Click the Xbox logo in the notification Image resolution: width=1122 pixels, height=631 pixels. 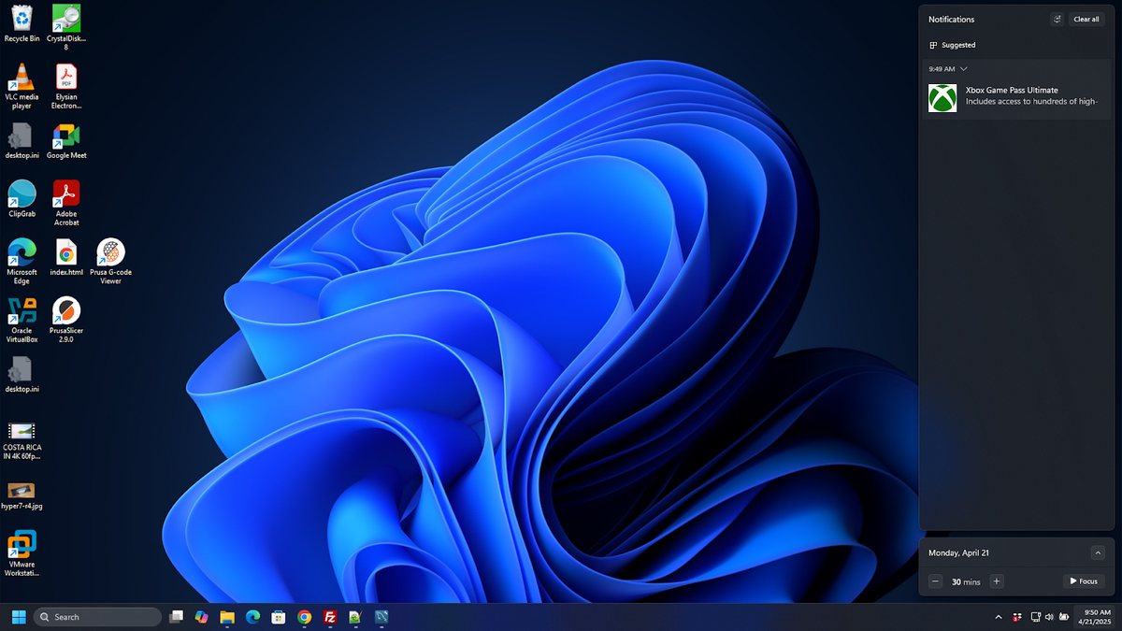pos(942,98)
